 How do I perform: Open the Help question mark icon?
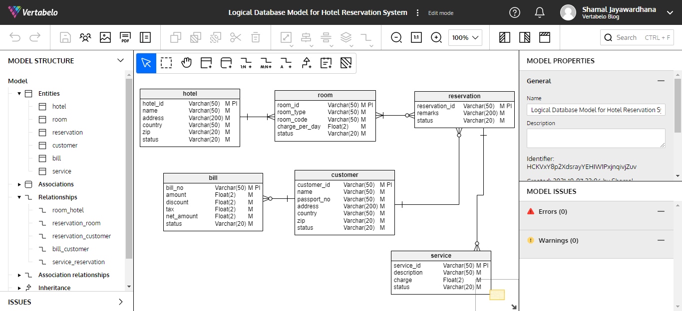(515, 12)
